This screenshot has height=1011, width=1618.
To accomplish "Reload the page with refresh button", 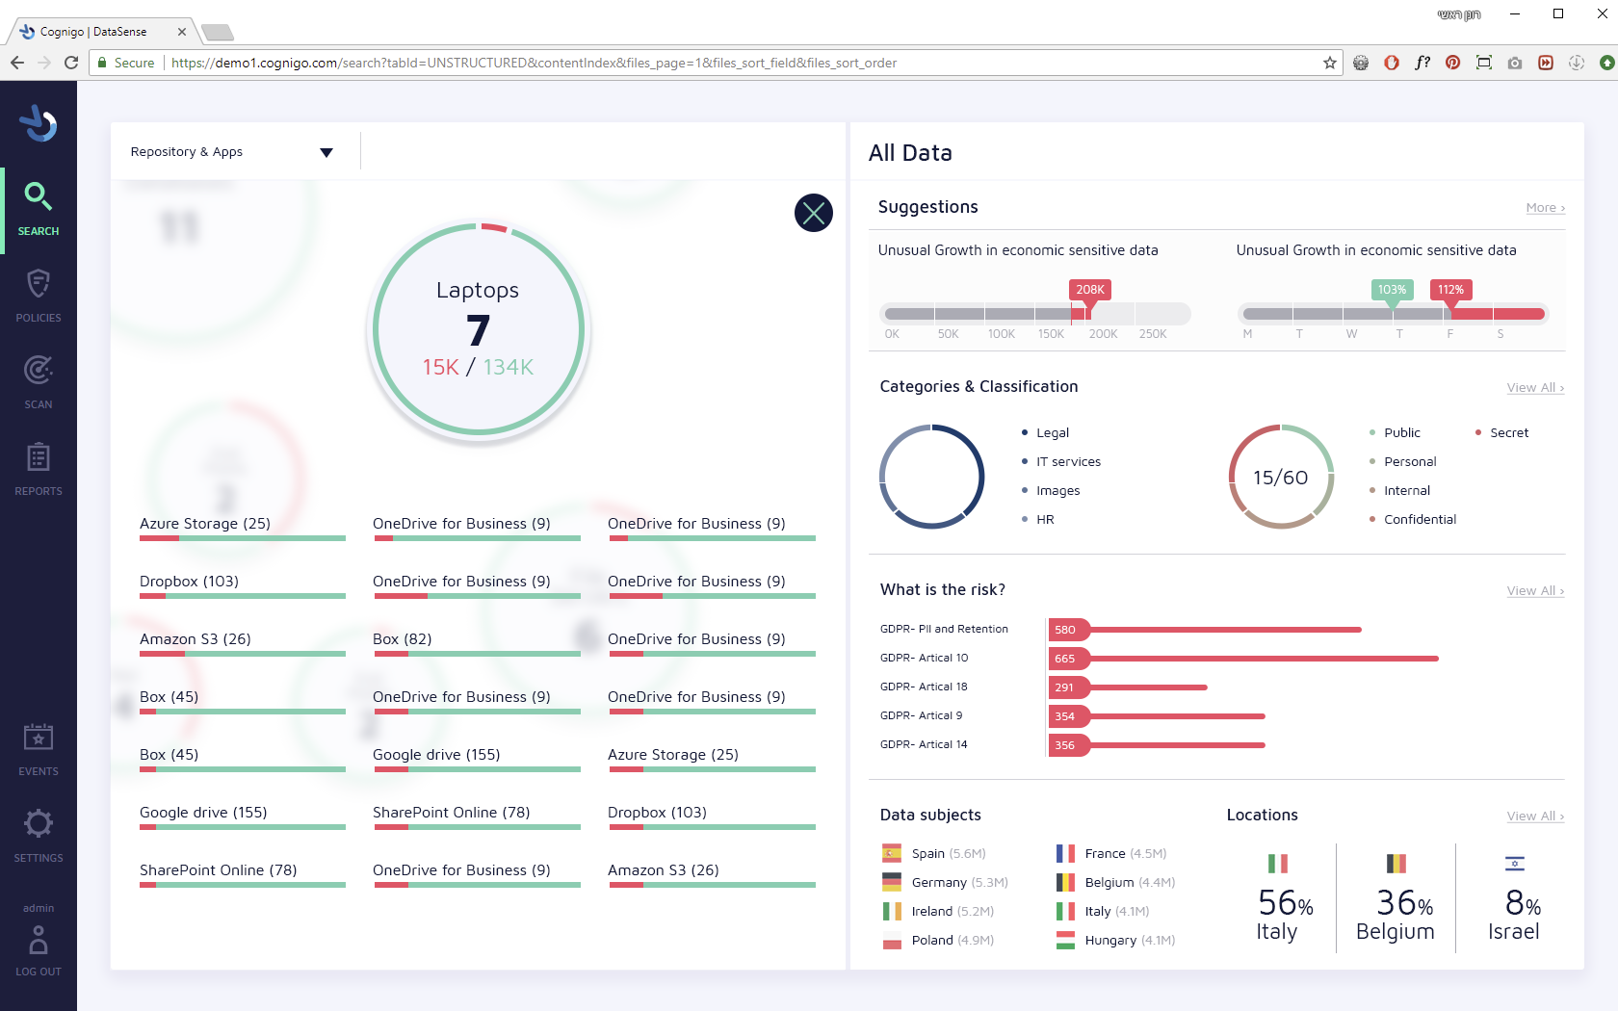I will coord(71,63).
